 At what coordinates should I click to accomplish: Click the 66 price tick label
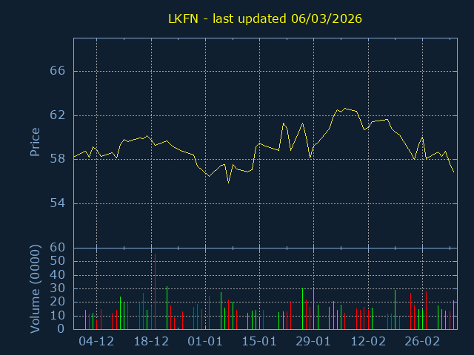click(x=58, y=71)
